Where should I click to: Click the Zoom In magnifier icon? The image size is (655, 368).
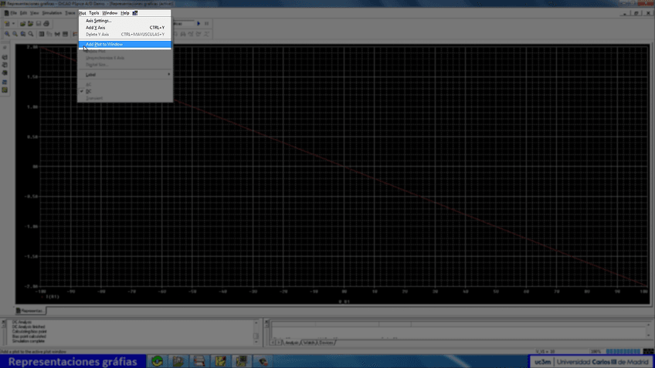[x=7, y=34]
